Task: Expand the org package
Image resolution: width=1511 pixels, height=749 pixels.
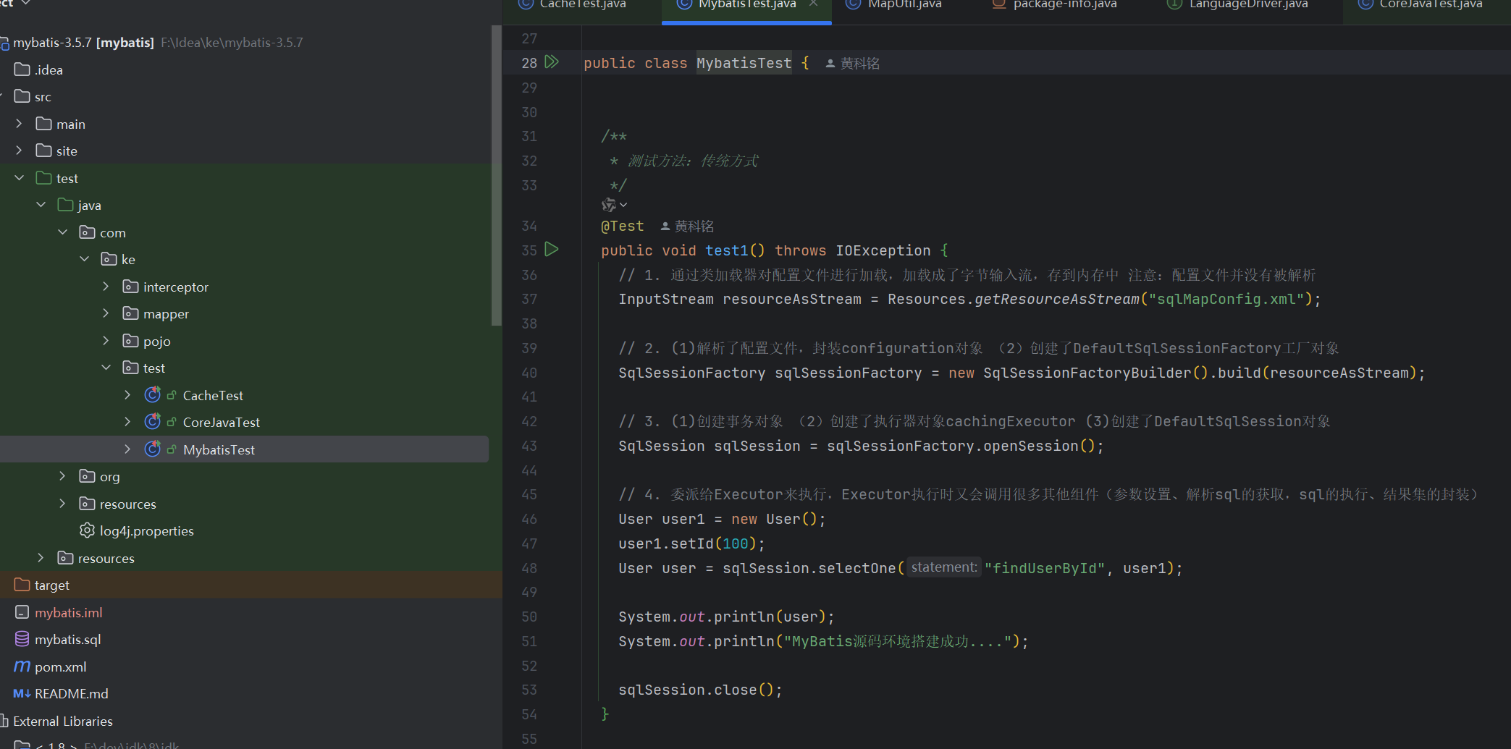Action: (x=63, y=476)
